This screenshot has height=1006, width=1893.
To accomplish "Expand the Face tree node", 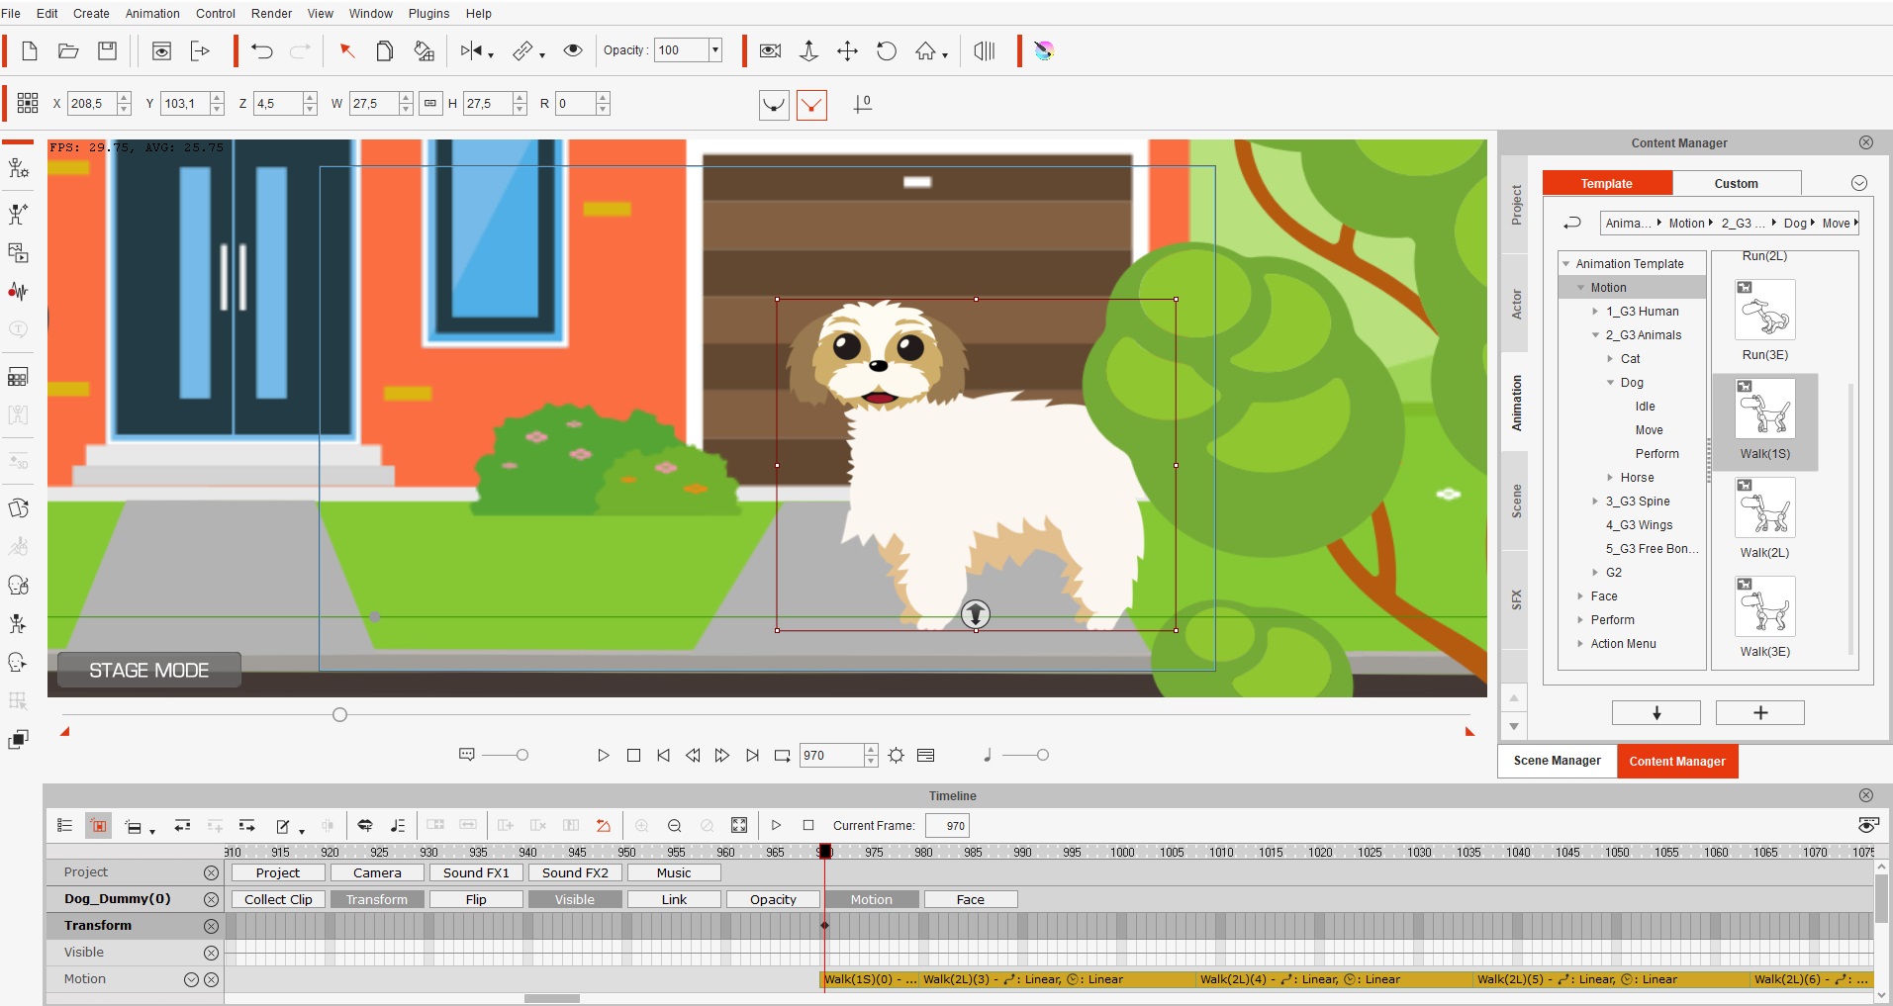I will click(x=1580, y=596).
